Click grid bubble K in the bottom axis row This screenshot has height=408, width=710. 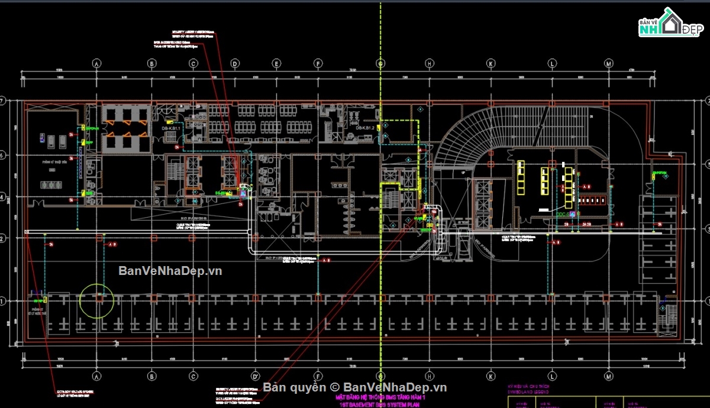[x=490, y=375]
